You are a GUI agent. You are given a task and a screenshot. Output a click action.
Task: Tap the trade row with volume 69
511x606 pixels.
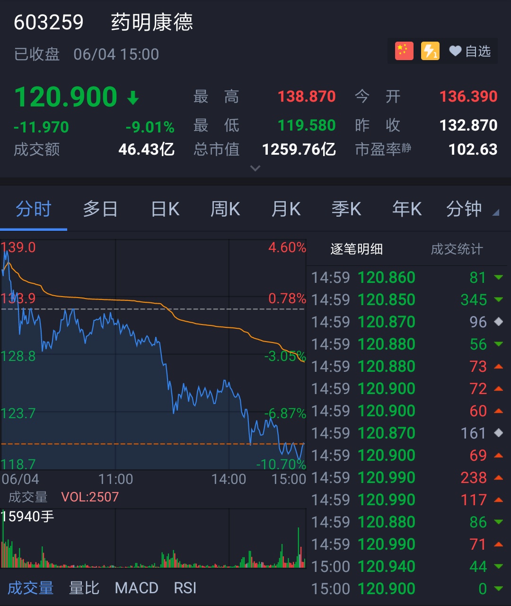409,455
